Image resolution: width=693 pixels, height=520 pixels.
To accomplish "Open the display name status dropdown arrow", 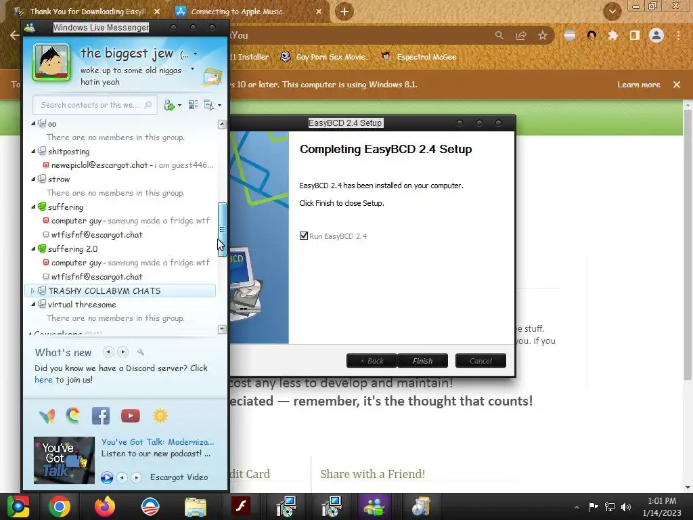I will [195, 54].
